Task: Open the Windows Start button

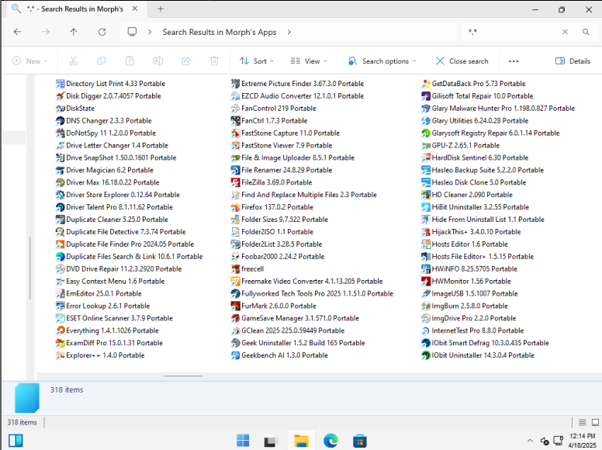Action: click(x=243, y=441)
